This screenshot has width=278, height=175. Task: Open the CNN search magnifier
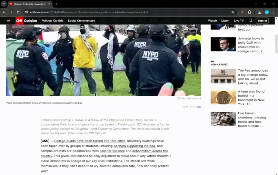(250, 21)
